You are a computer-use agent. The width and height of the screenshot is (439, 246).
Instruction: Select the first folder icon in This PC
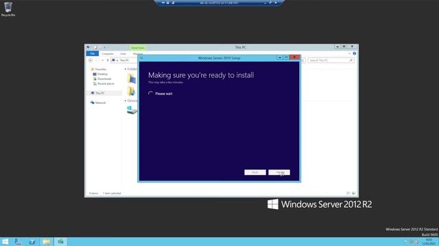tap(132, 79)
